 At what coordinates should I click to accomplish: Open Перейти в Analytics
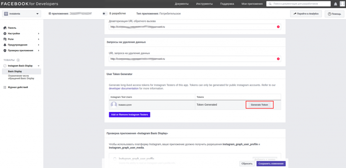tap(306, 13)
